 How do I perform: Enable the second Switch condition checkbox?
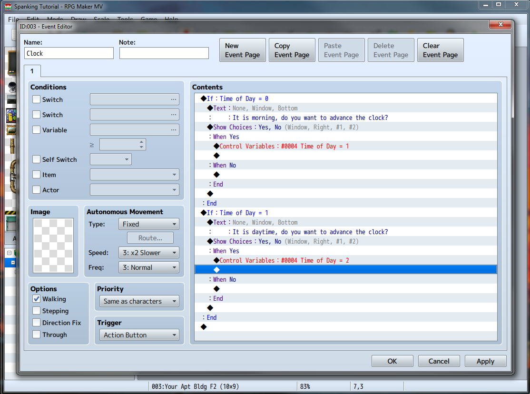click(36, 115)
